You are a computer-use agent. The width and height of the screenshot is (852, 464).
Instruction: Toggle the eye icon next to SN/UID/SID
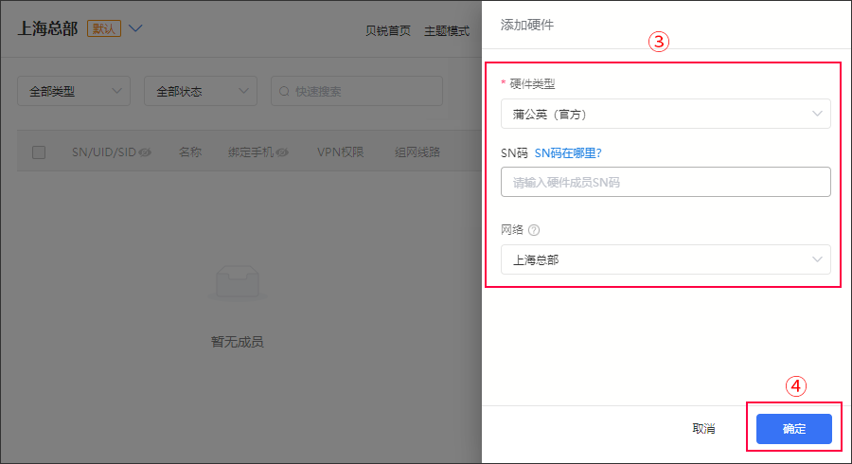pos(145,152)
